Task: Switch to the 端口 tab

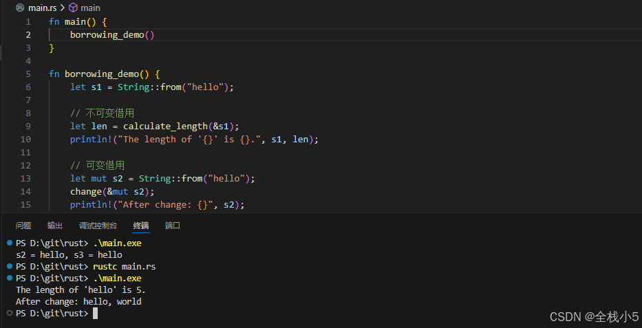Action: pos(173,226)
